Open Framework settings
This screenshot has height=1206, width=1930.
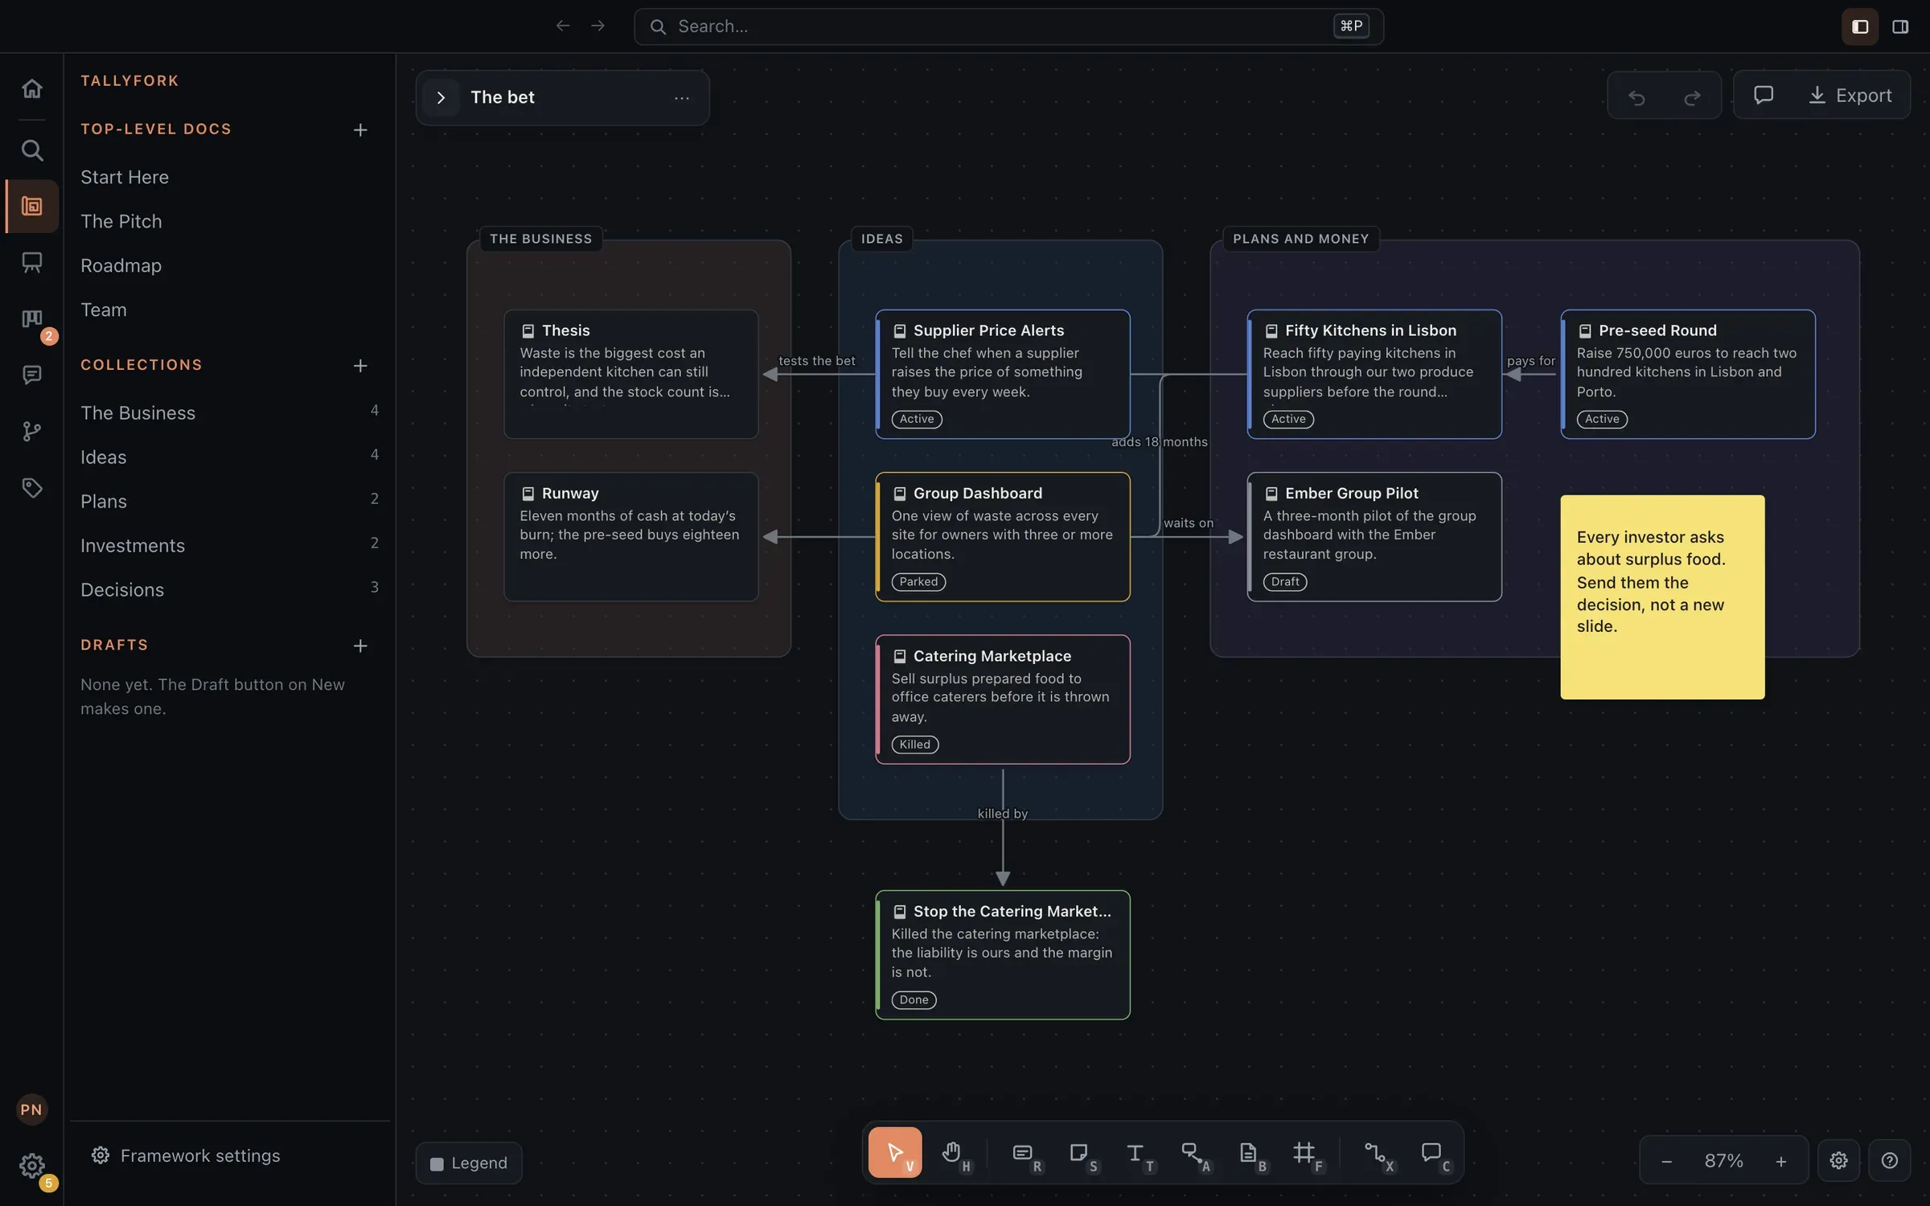[x=186, y=1155]
